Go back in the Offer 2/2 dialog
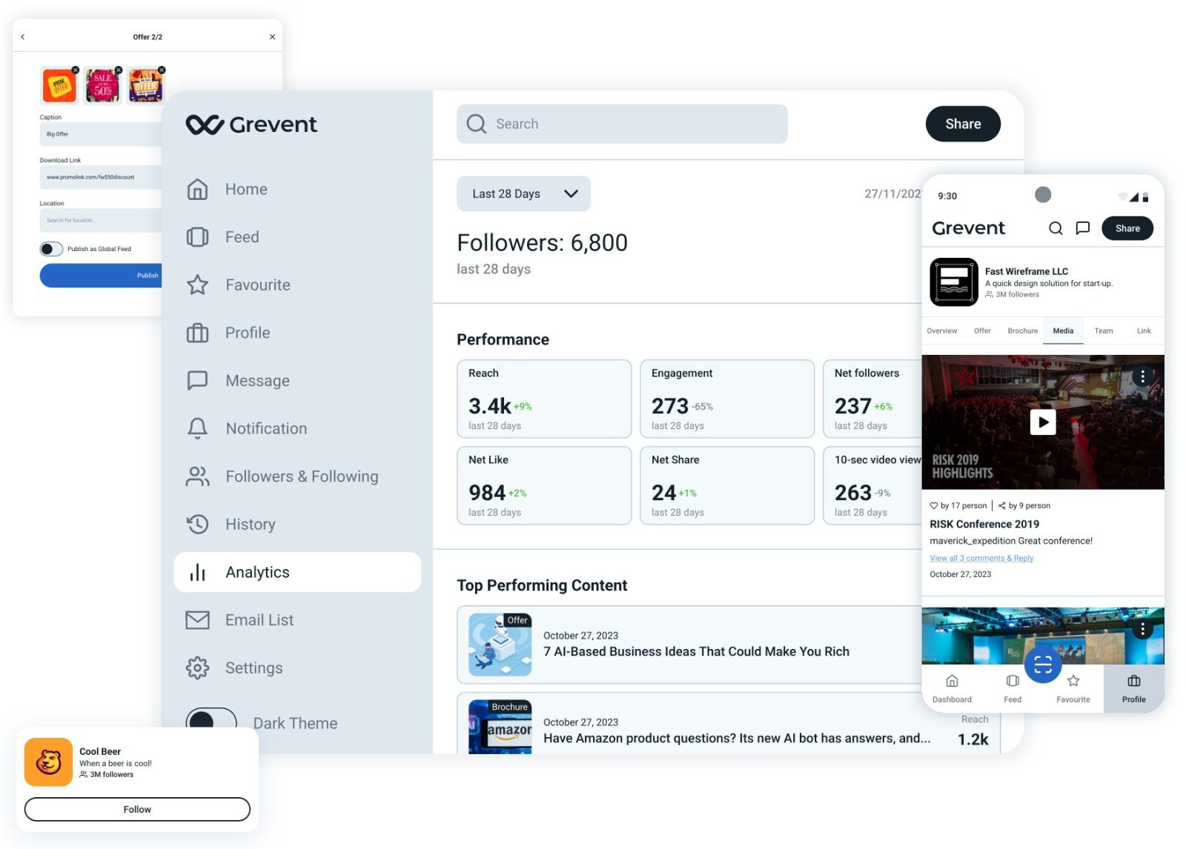This screenshot has height=849, width=1186. pyautogui.click(x=23, y=37)
